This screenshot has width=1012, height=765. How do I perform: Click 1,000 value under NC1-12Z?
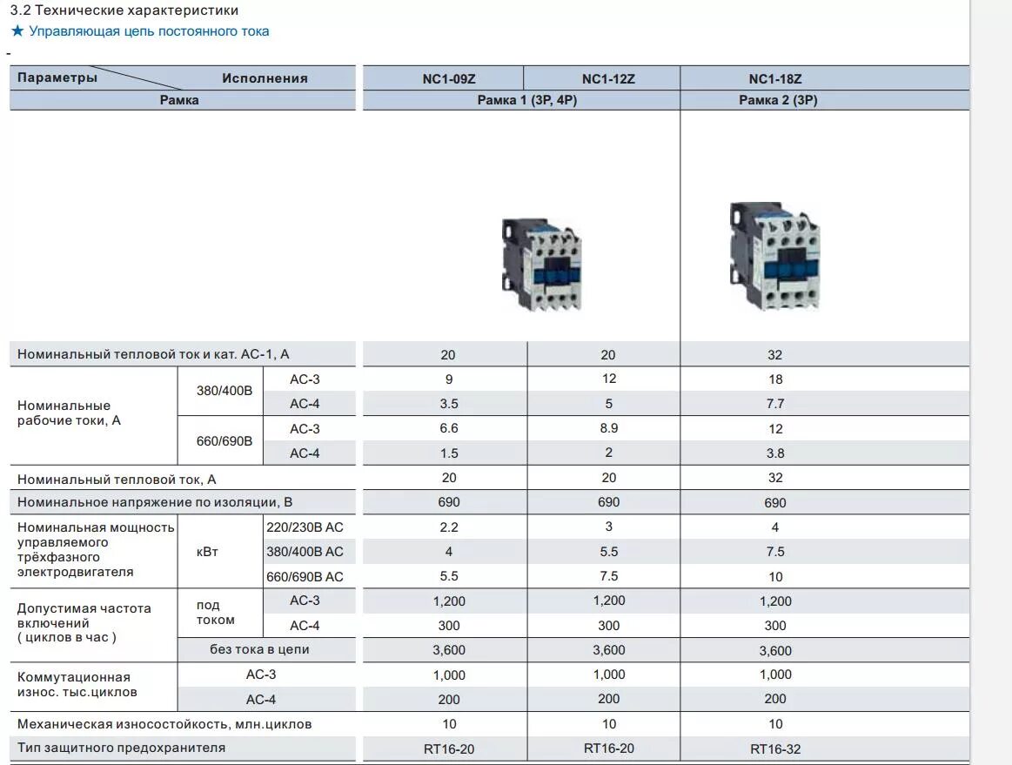[x=608, y=674]
